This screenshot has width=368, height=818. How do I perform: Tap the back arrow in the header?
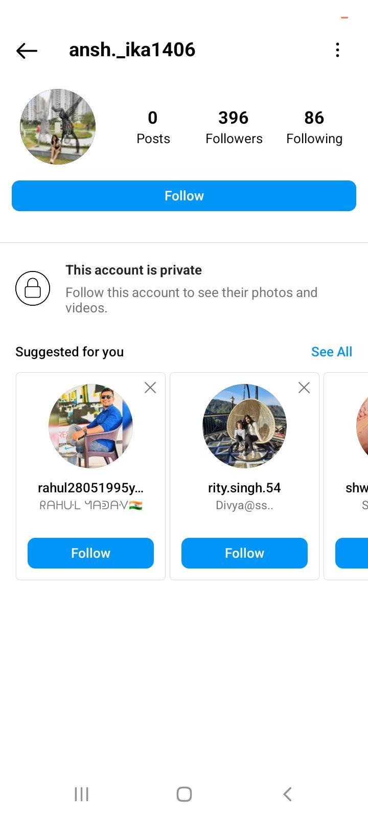(x=27, y=50)
